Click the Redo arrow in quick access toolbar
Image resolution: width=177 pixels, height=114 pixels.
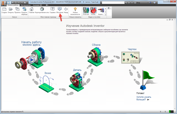pos(22,3)
